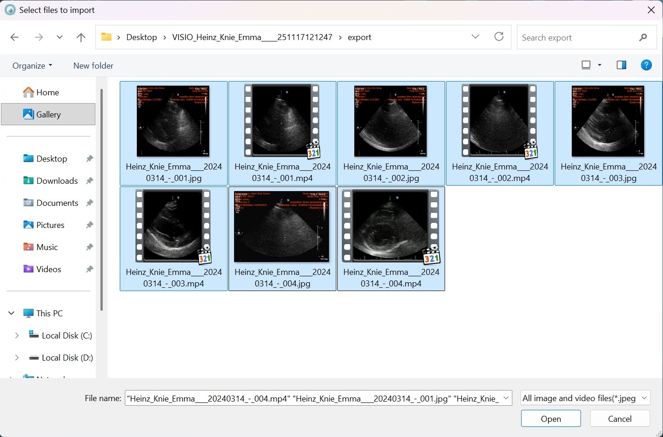Open the file type filter dropdown
663x437 pixels.
585,398
